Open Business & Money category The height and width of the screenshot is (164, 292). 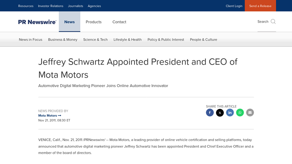pos(62,40)
